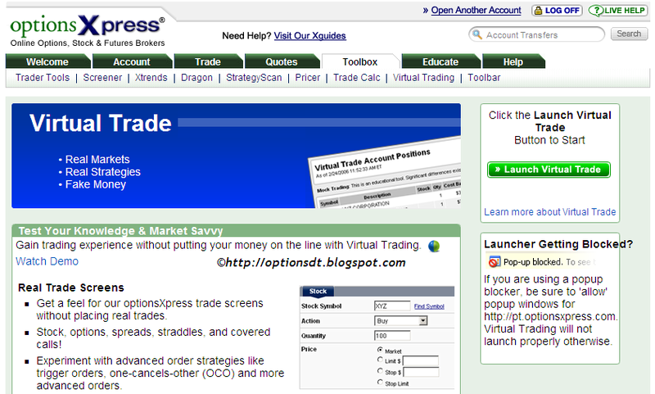655x394 pixels.
Task: Select the Toolbox tab
Action: [360, 61]
